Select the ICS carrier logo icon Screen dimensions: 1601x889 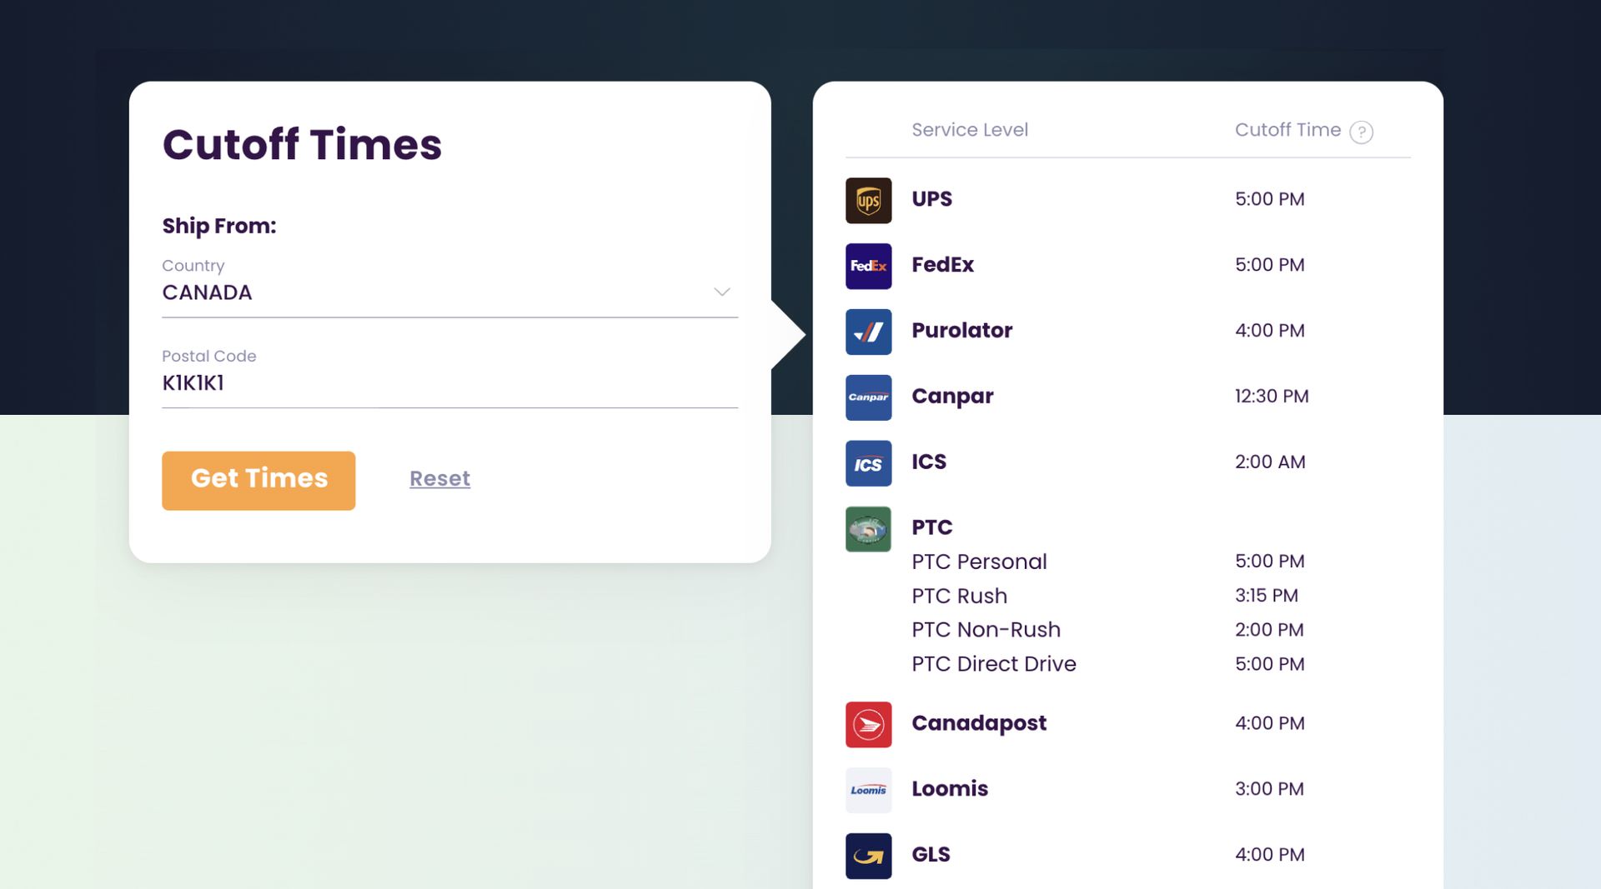(x=868, y=463)
